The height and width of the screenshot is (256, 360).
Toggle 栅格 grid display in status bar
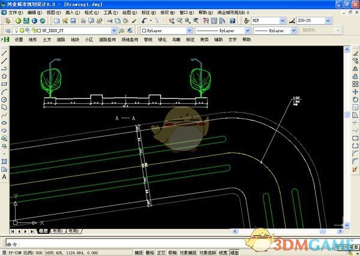pos(150,253)
